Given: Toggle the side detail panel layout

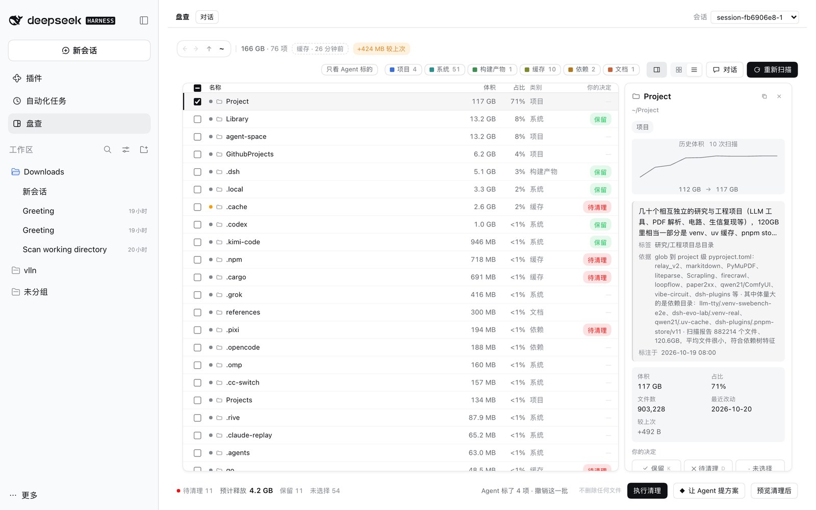Looking at the screenshot, I should coord(657,69).
